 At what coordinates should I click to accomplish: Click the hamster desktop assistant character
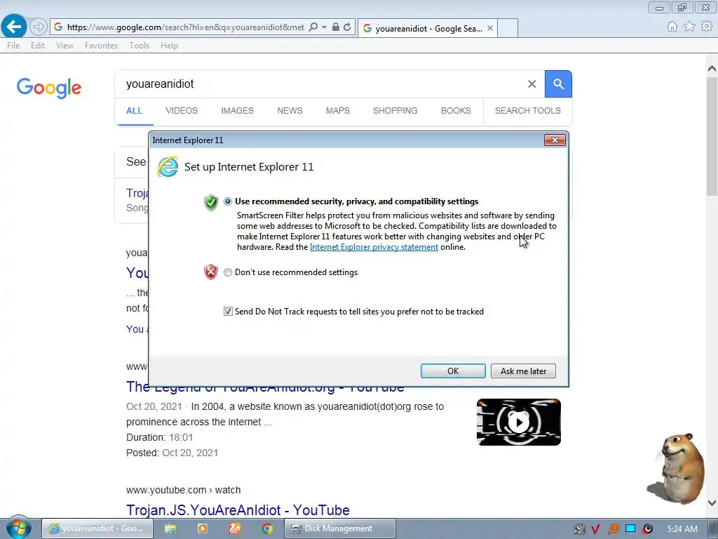coord(678,468)
